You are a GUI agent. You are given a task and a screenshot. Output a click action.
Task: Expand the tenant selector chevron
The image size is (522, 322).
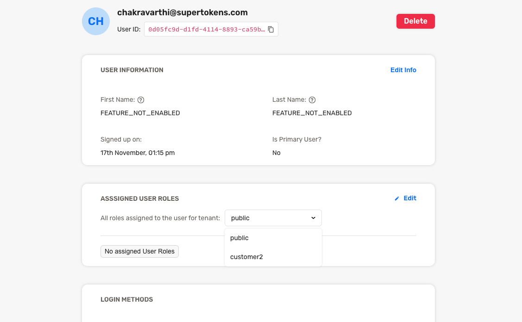313,217
